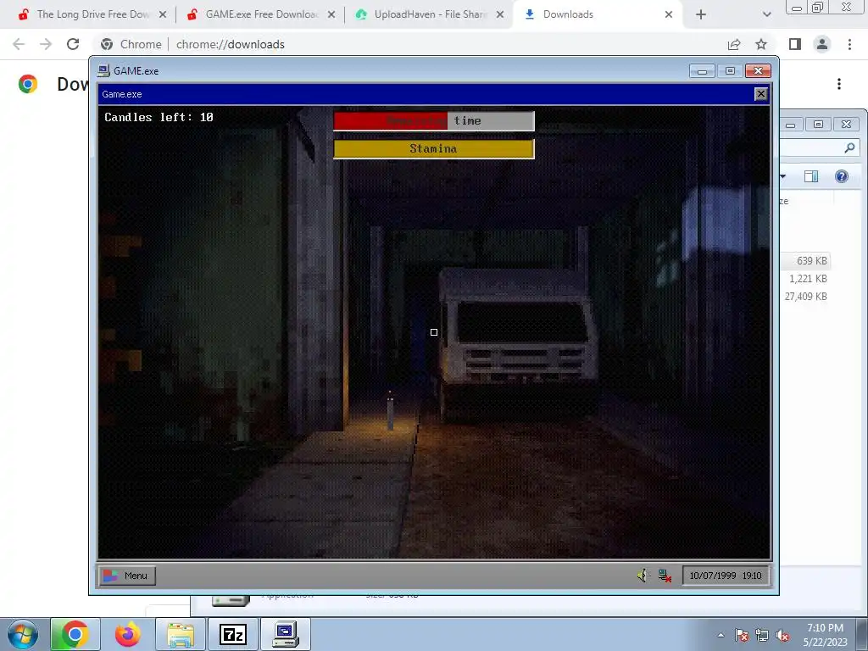The height and width of the screenshot is (651, 868).
Task: Click the yellow Stamina bar
Action: point(433,148)
